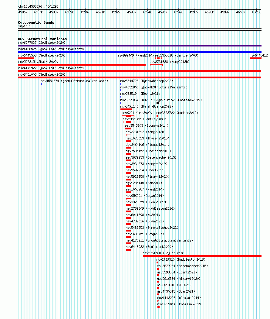This screenshot has width=270, height=319.
Task: Select the red esv2761568 variant bar
Action: click(202, 256)
